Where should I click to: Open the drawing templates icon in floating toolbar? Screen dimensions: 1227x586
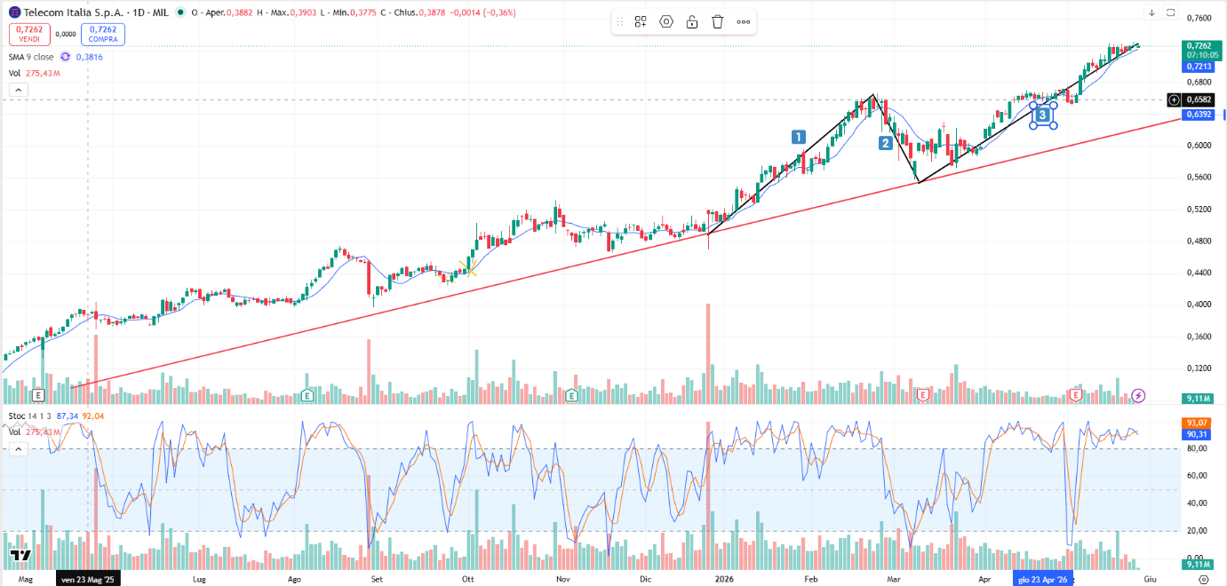tap(641, 22)
